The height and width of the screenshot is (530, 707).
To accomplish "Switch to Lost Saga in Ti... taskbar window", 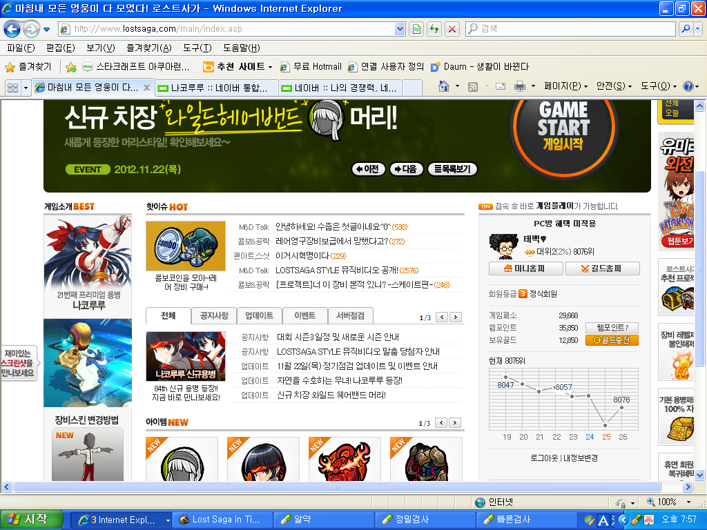I will (224, 520).
